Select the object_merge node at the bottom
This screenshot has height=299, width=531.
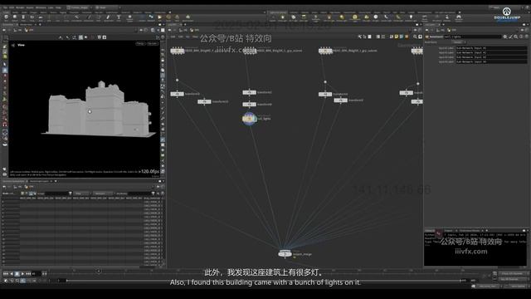[x=285, y=253]
